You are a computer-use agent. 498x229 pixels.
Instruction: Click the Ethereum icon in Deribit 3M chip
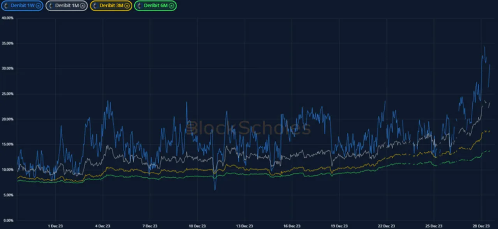[95, 5]
